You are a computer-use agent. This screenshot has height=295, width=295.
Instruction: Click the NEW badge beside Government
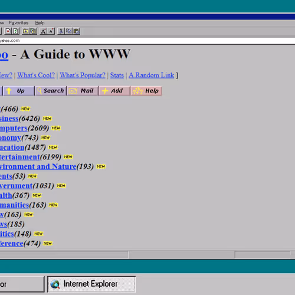tap(61, 186)
